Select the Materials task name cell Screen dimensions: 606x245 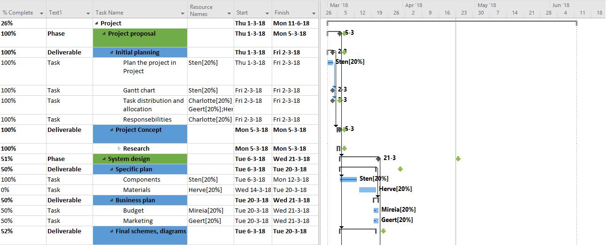click(x=137, y=190)
